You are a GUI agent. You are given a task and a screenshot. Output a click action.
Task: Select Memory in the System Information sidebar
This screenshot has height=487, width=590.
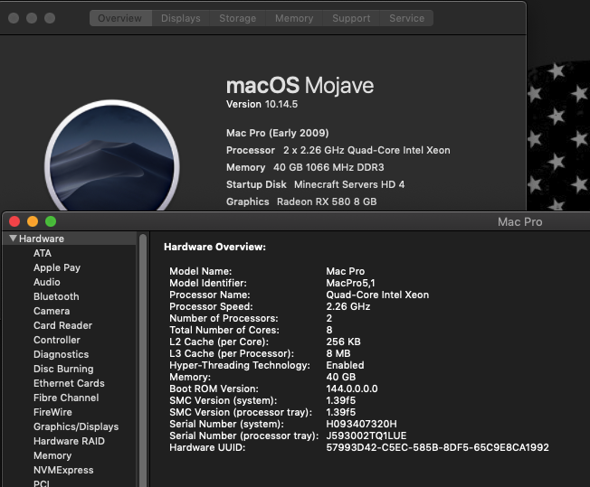[52, 455]
